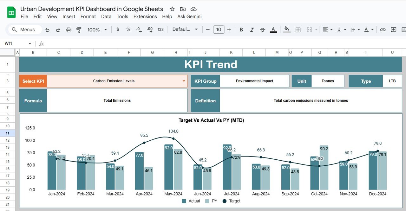Viewport: 406px width, 211px height.
Task: Toggle strikethrough formatting
Action: coord(262,29)
